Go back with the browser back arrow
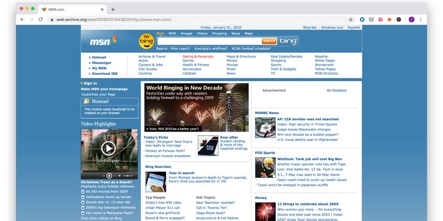Screen dimensions: 443x221 click(22, 19)
